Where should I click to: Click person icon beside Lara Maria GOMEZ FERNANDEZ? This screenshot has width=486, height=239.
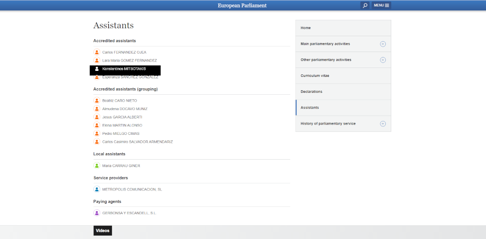[97, 60]
